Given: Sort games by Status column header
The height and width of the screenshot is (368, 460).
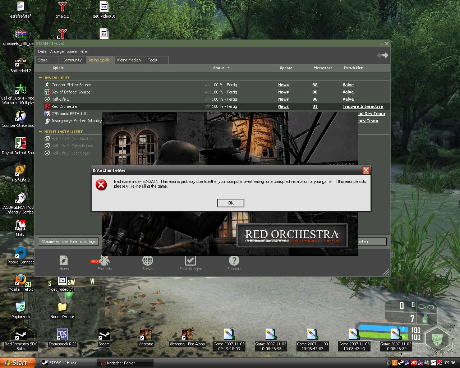Looking at the screenshot, I should coord(218,68).
